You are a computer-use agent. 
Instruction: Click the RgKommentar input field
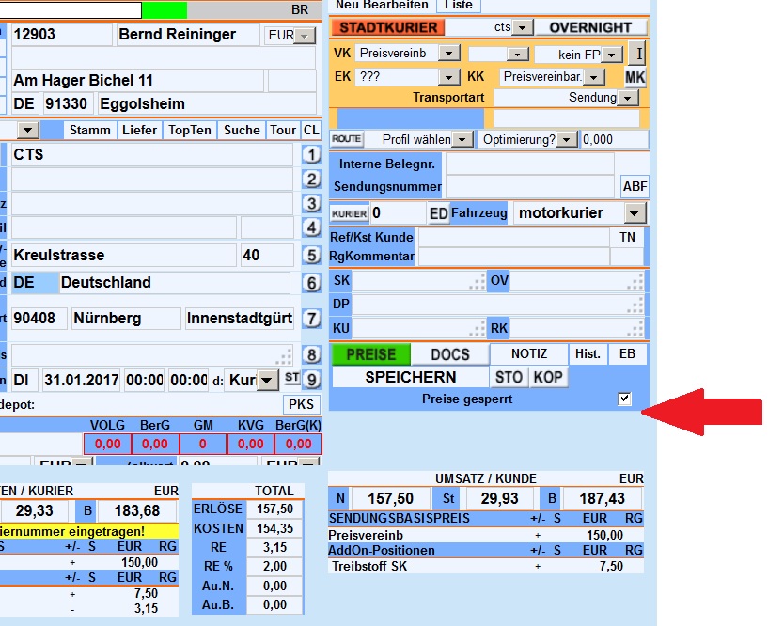coord(514,257)
